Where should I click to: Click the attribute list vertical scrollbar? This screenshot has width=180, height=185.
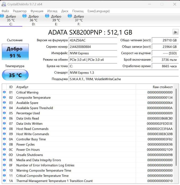(176, 127)
